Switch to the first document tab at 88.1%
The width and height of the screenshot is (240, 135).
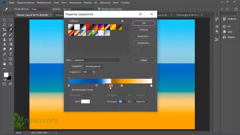pos(32,15)
